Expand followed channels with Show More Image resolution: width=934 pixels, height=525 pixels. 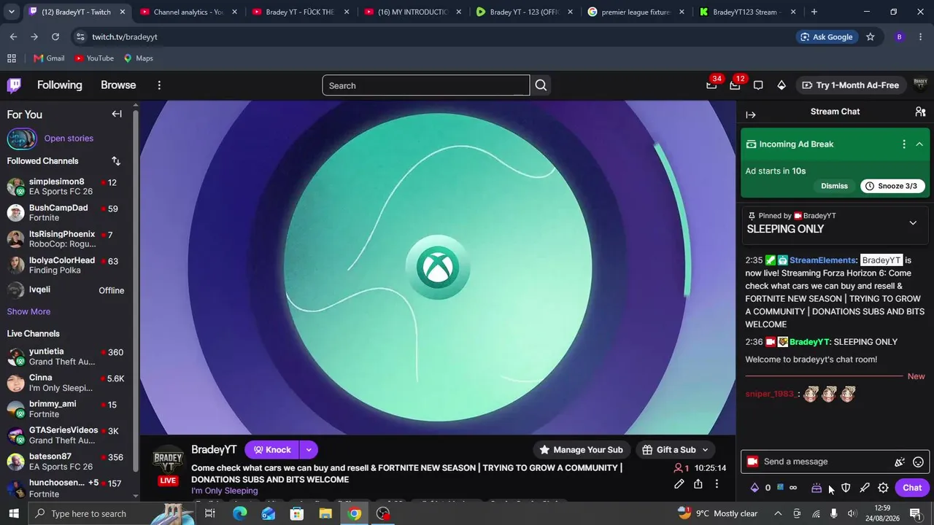tap(28, 311)
